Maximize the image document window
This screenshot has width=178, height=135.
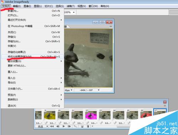[102, 22]
